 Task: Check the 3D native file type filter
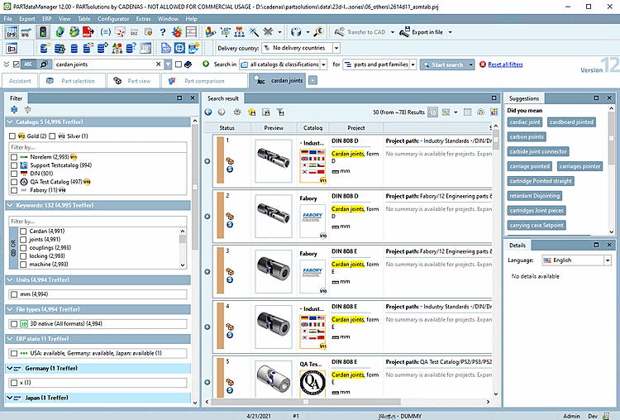[x=14, y=324]
